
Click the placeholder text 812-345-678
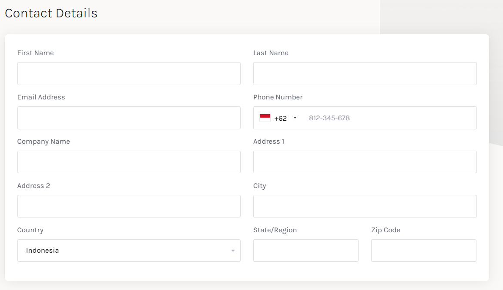point(329,118)
